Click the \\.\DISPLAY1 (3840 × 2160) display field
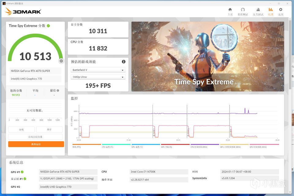This screenshot has width=294, height=196. pos(68,179)
